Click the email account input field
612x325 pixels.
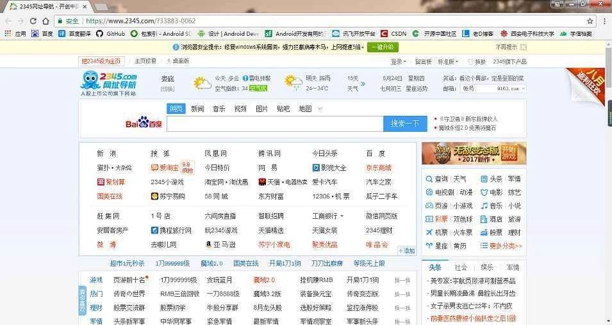(x=477, y=89)
